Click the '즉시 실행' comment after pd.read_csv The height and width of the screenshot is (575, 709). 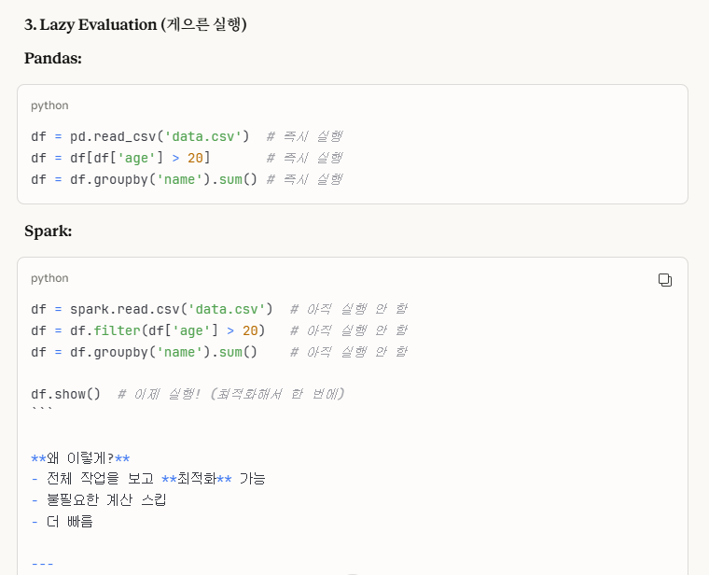[x=305, y=136]
